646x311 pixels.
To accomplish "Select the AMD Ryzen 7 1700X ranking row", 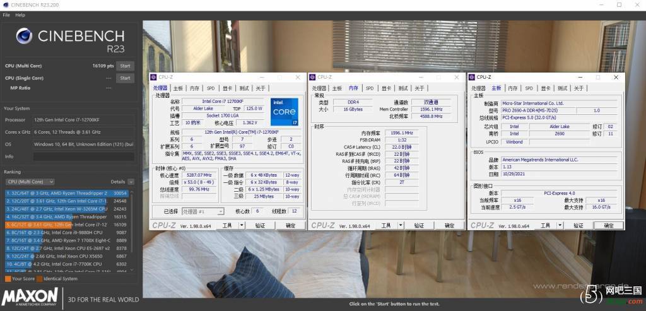I will coord(67,240).
